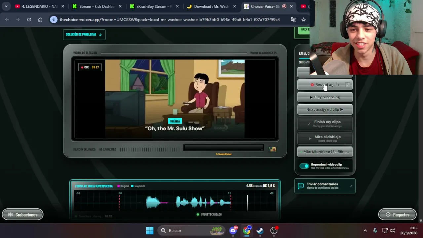Open the translate page icon
This screenshot has height=238, width=423.
[x=293, y=20]
